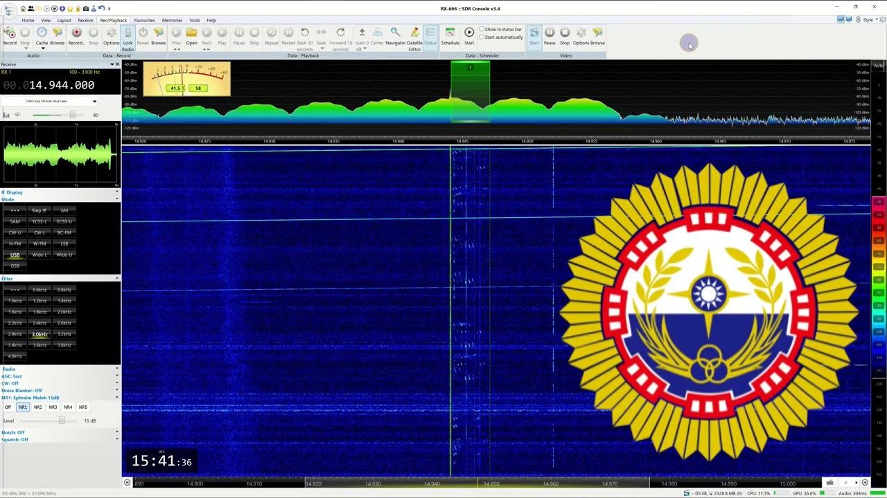Check the Start automatically option
Image resolution: width=887 pixels, height=498 pixels.
(x=482, y=37)
